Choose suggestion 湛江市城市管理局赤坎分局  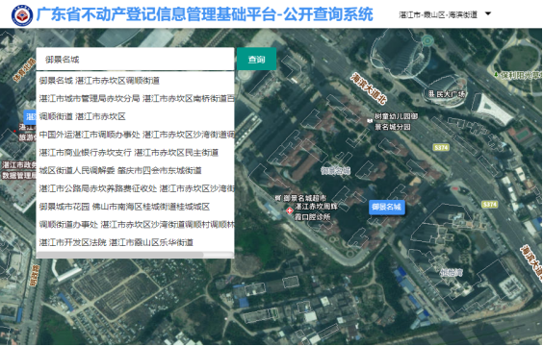click(135, 98)
